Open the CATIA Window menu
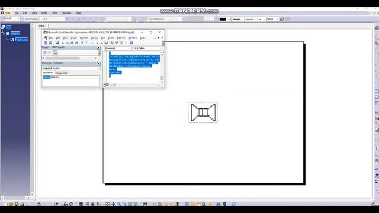 point(67,13)
